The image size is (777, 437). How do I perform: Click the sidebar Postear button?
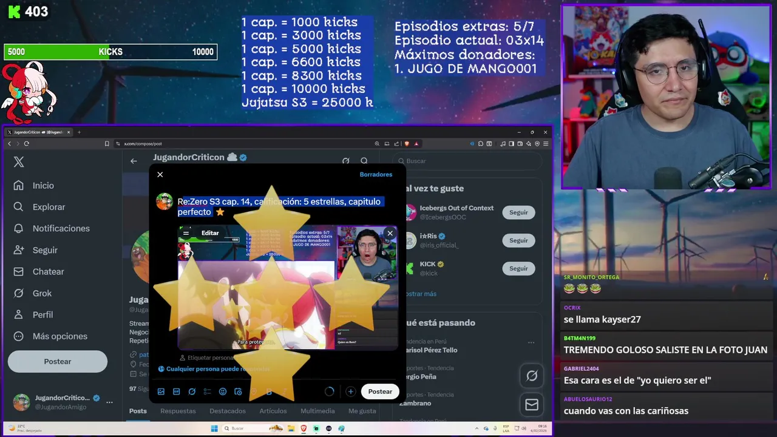[x=58, y=361]
